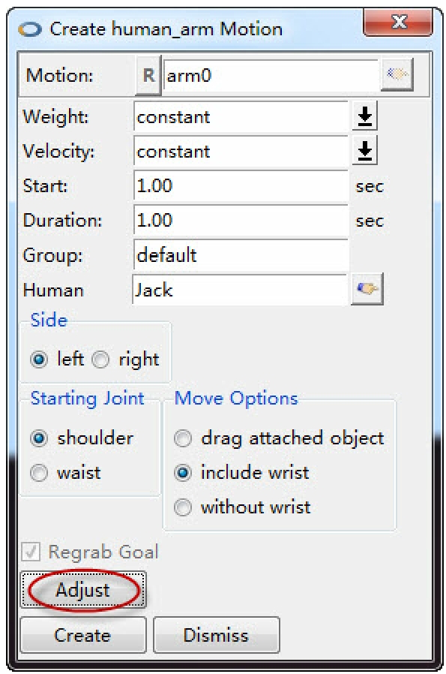The height and width of the screenshot is (674, 446).
Task: Choose waist as starting joint
Action: (39, 473)
